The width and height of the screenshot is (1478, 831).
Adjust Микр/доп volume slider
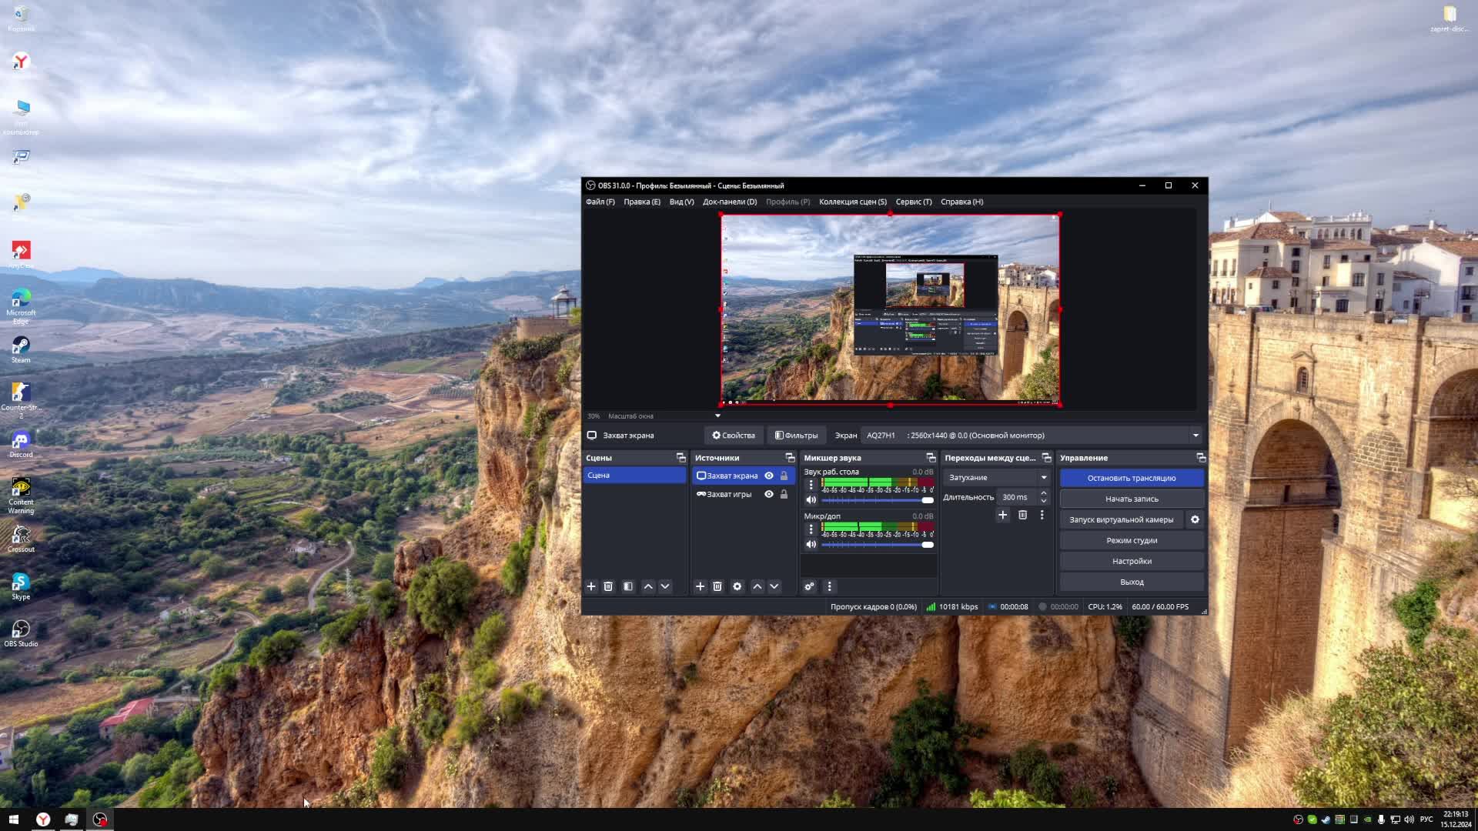pyautogui.click(x=878, y=545)
